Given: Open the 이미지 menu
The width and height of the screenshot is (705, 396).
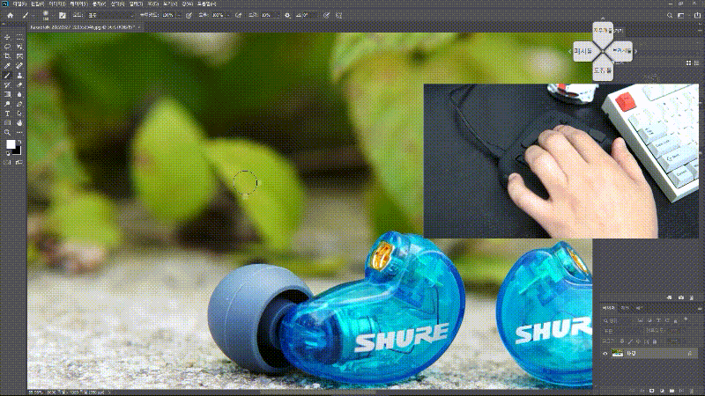Looking at the screenshot, I should 56,4.
